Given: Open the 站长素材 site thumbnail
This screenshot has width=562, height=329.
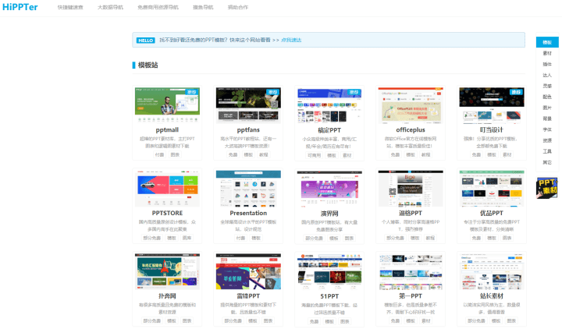Looking at the screenshot, I should [492, 271].
